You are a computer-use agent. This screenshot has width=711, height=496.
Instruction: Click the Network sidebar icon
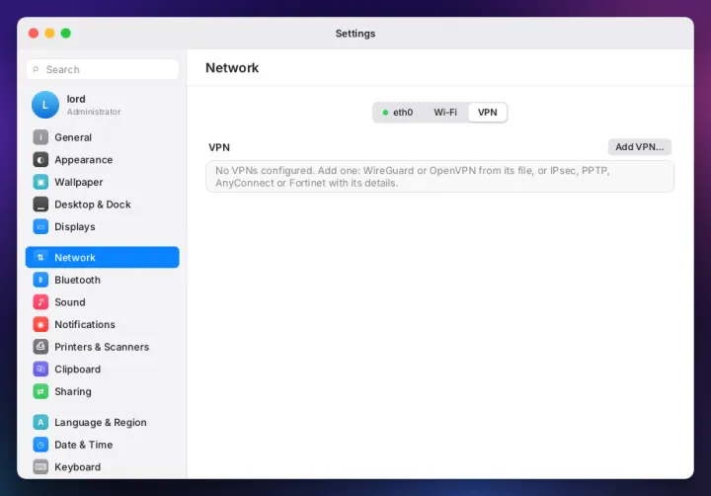click(x=40, y=257)
